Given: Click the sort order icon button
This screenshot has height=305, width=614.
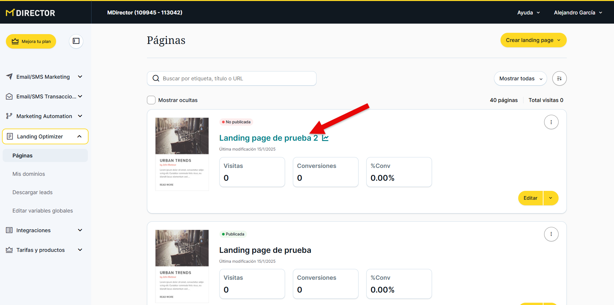Looking at the screenshot, I should pyautogui.click(x=559, y=78).
